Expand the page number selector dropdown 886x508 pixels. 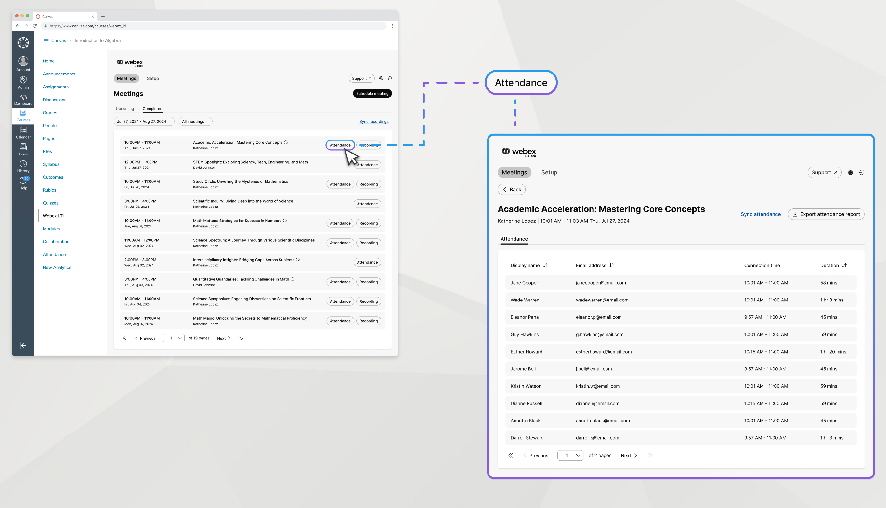pos(570,456)
